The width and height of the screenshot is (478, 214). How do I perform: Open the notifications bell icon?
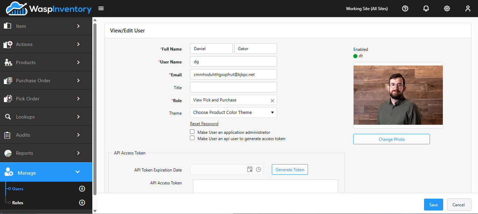(x=426, y=8)
